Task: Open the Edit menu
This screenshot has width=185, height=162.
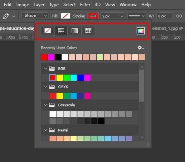Action: [x=8, y=5]
